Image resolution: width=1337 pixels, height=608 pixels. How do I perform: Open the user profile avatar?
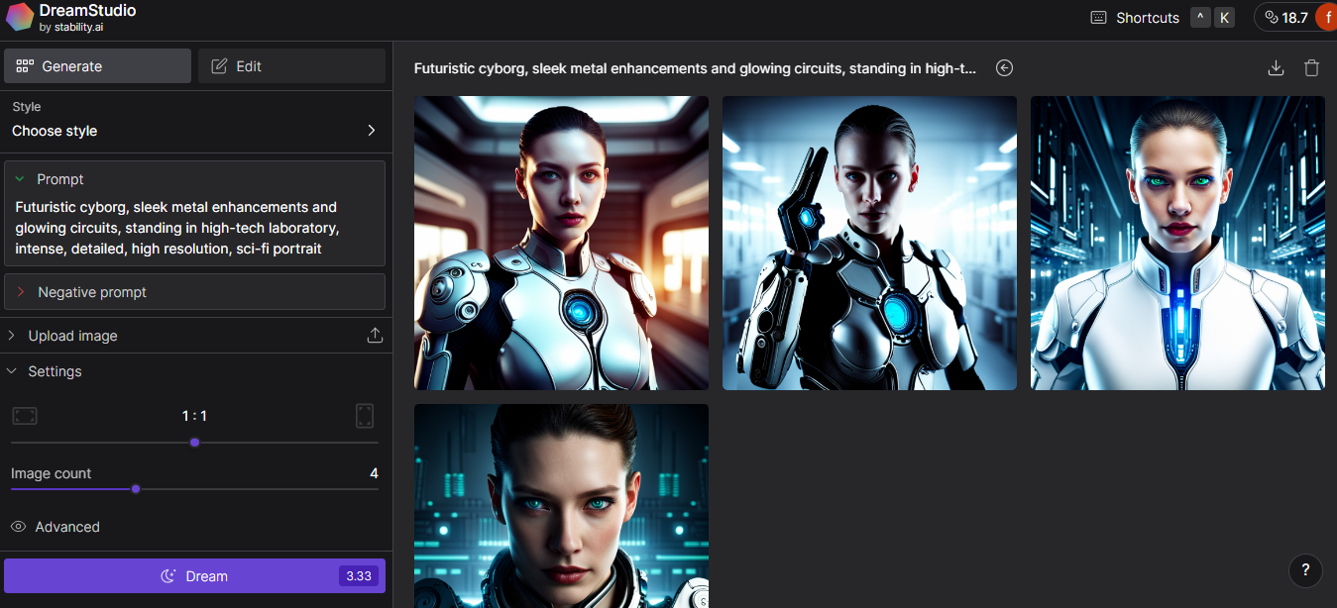coord(1326,18)
